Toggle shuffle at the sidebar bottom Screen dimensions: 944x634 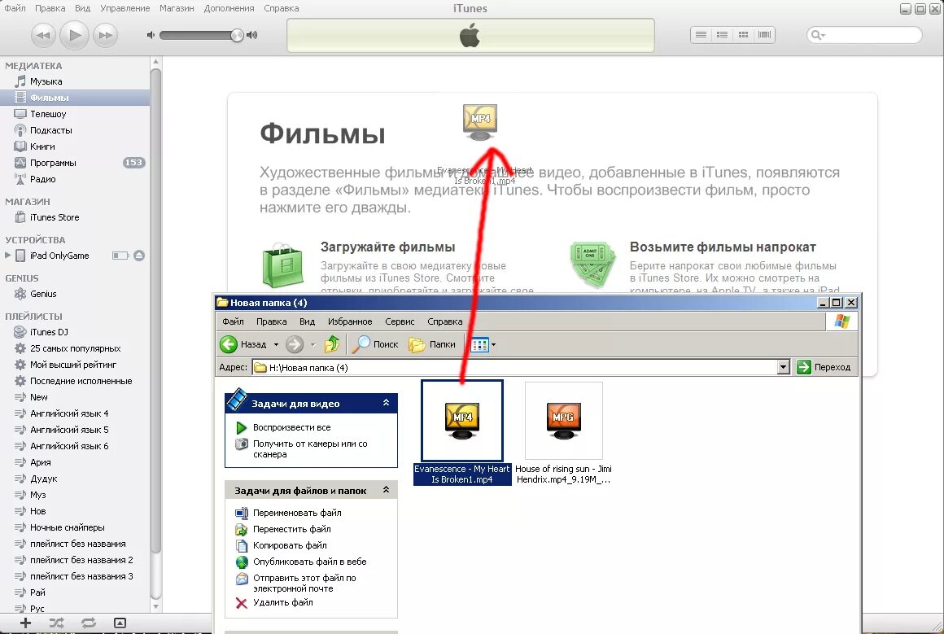[57, 623]
